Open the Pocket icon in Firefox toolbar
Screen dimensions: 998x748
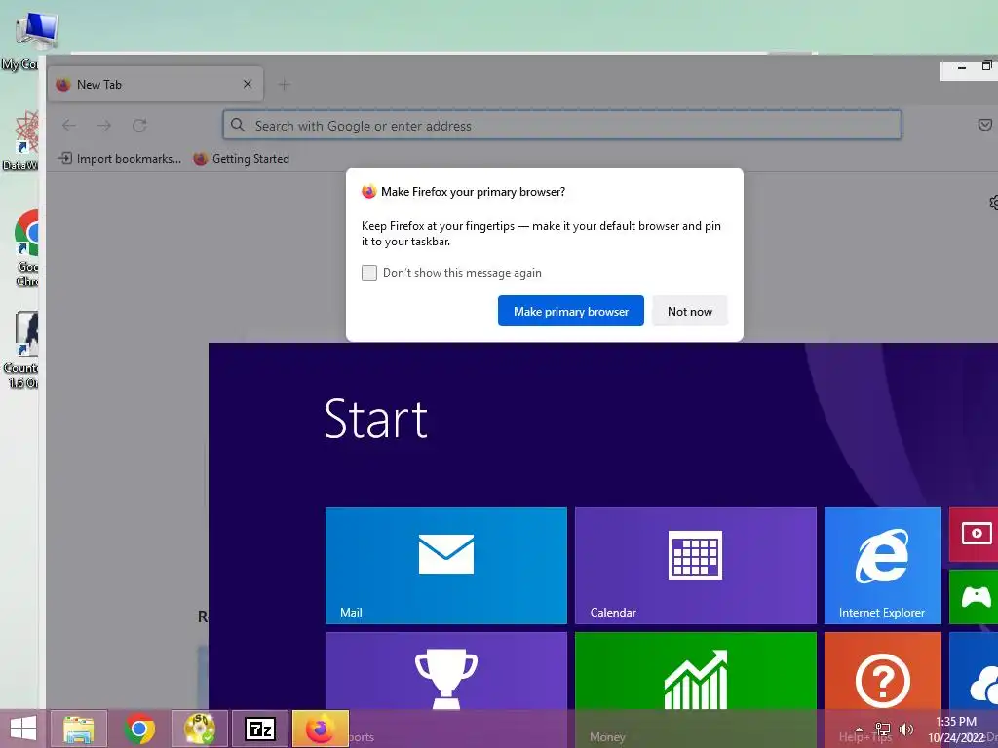(984, 125)
